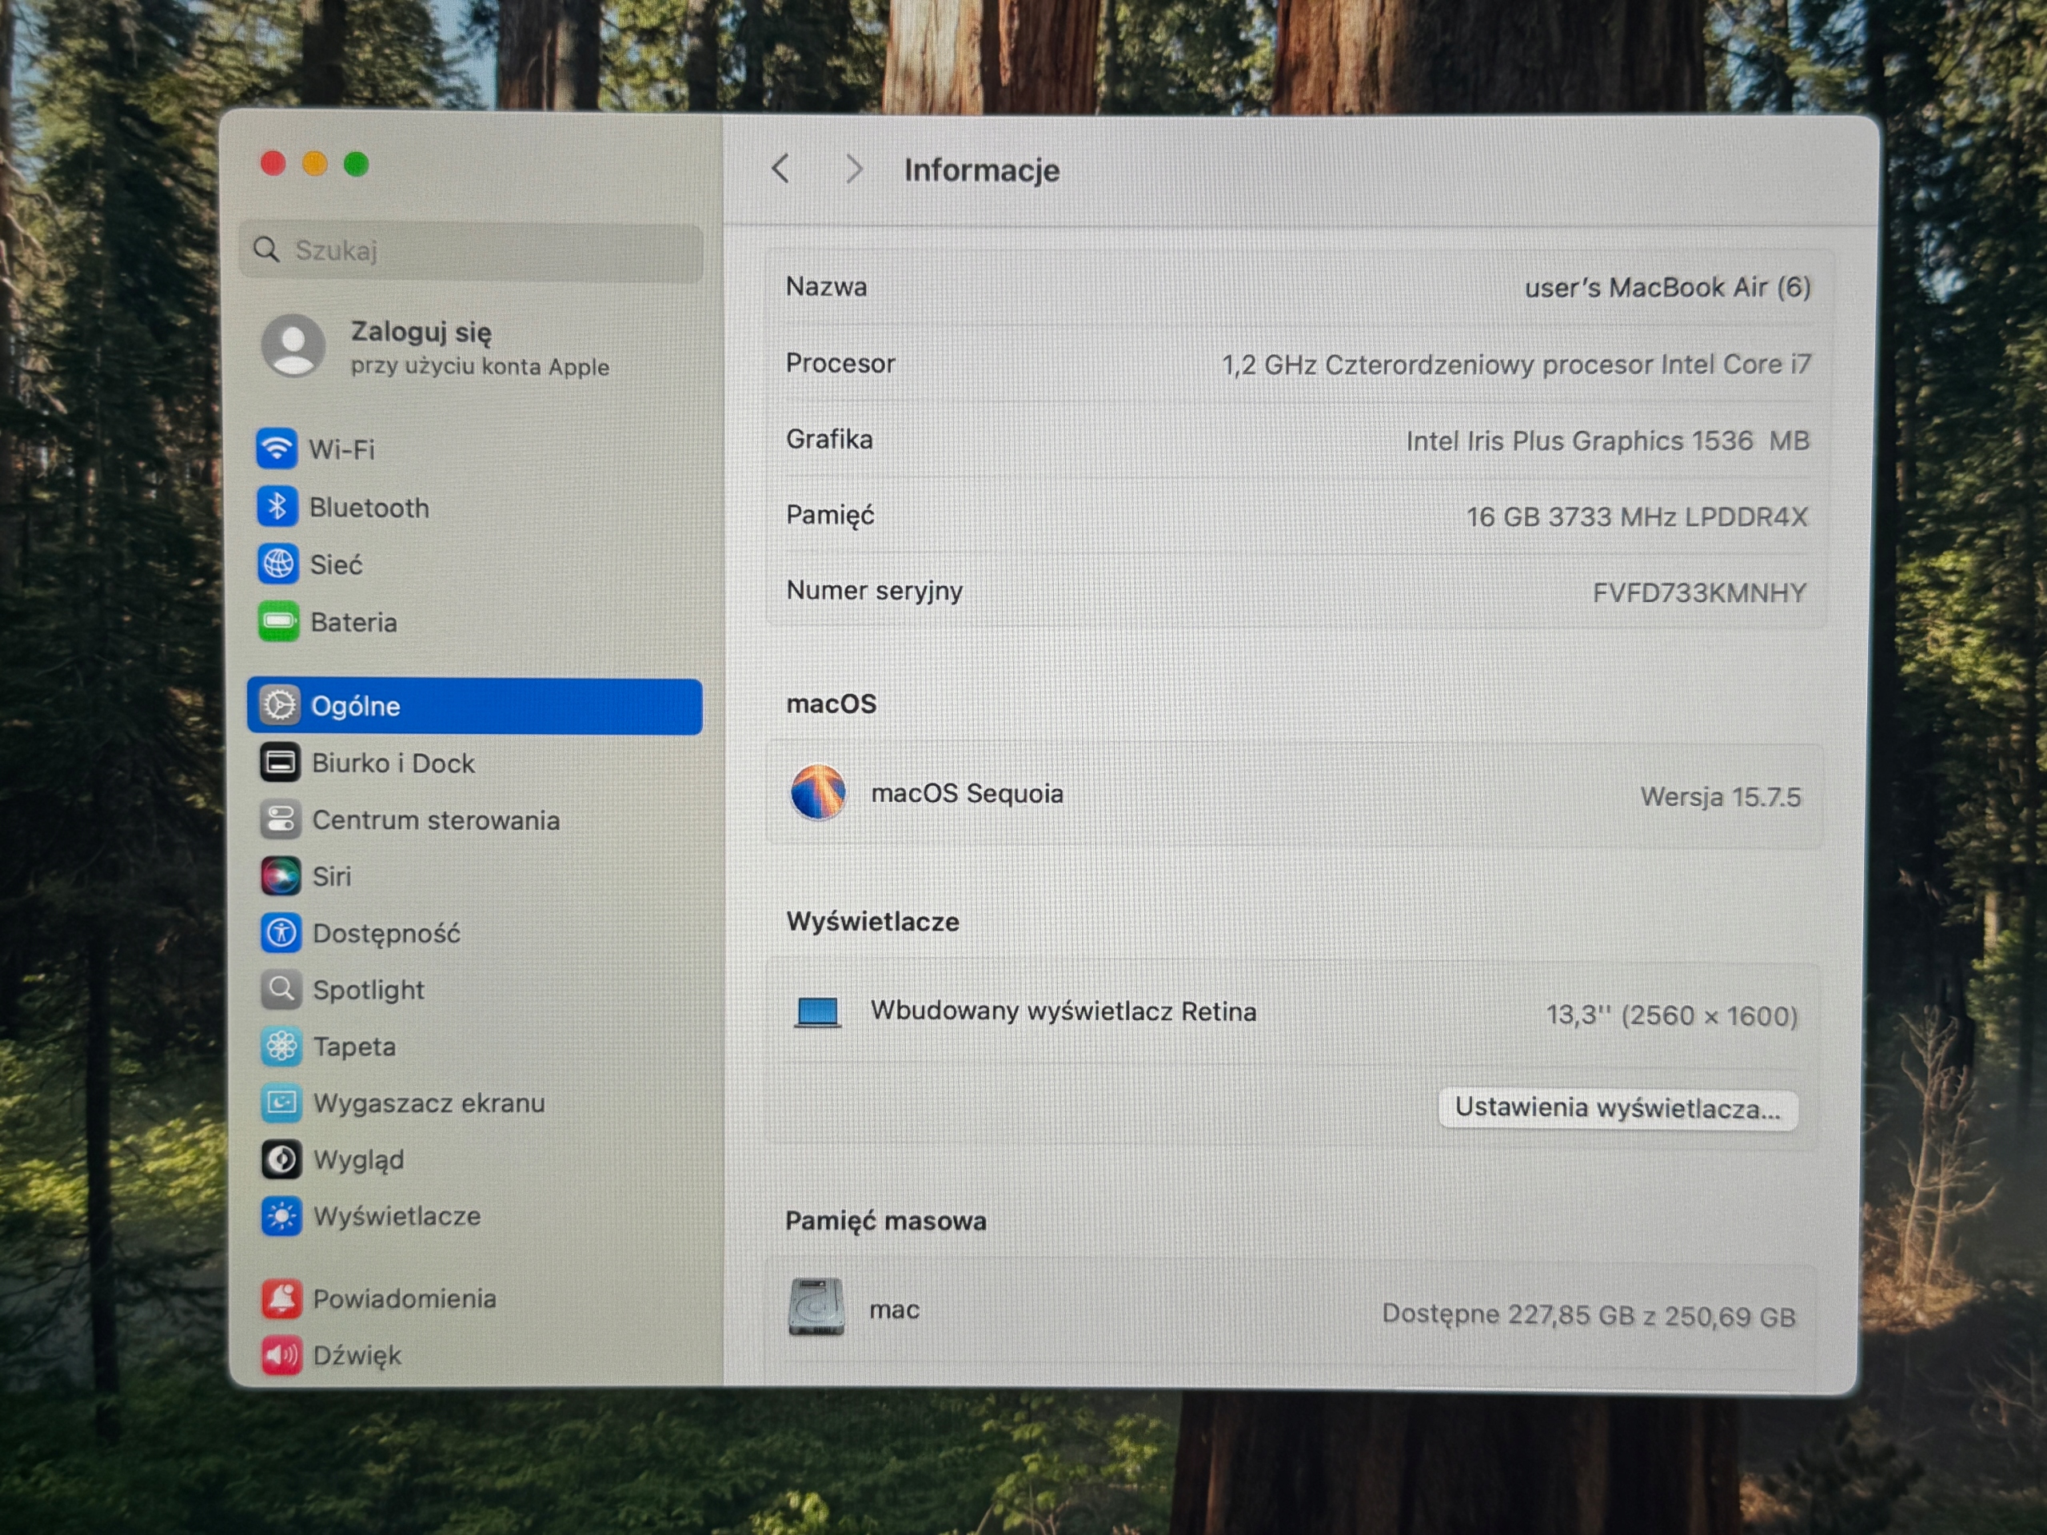Click the yellow minimize window button

314,164
